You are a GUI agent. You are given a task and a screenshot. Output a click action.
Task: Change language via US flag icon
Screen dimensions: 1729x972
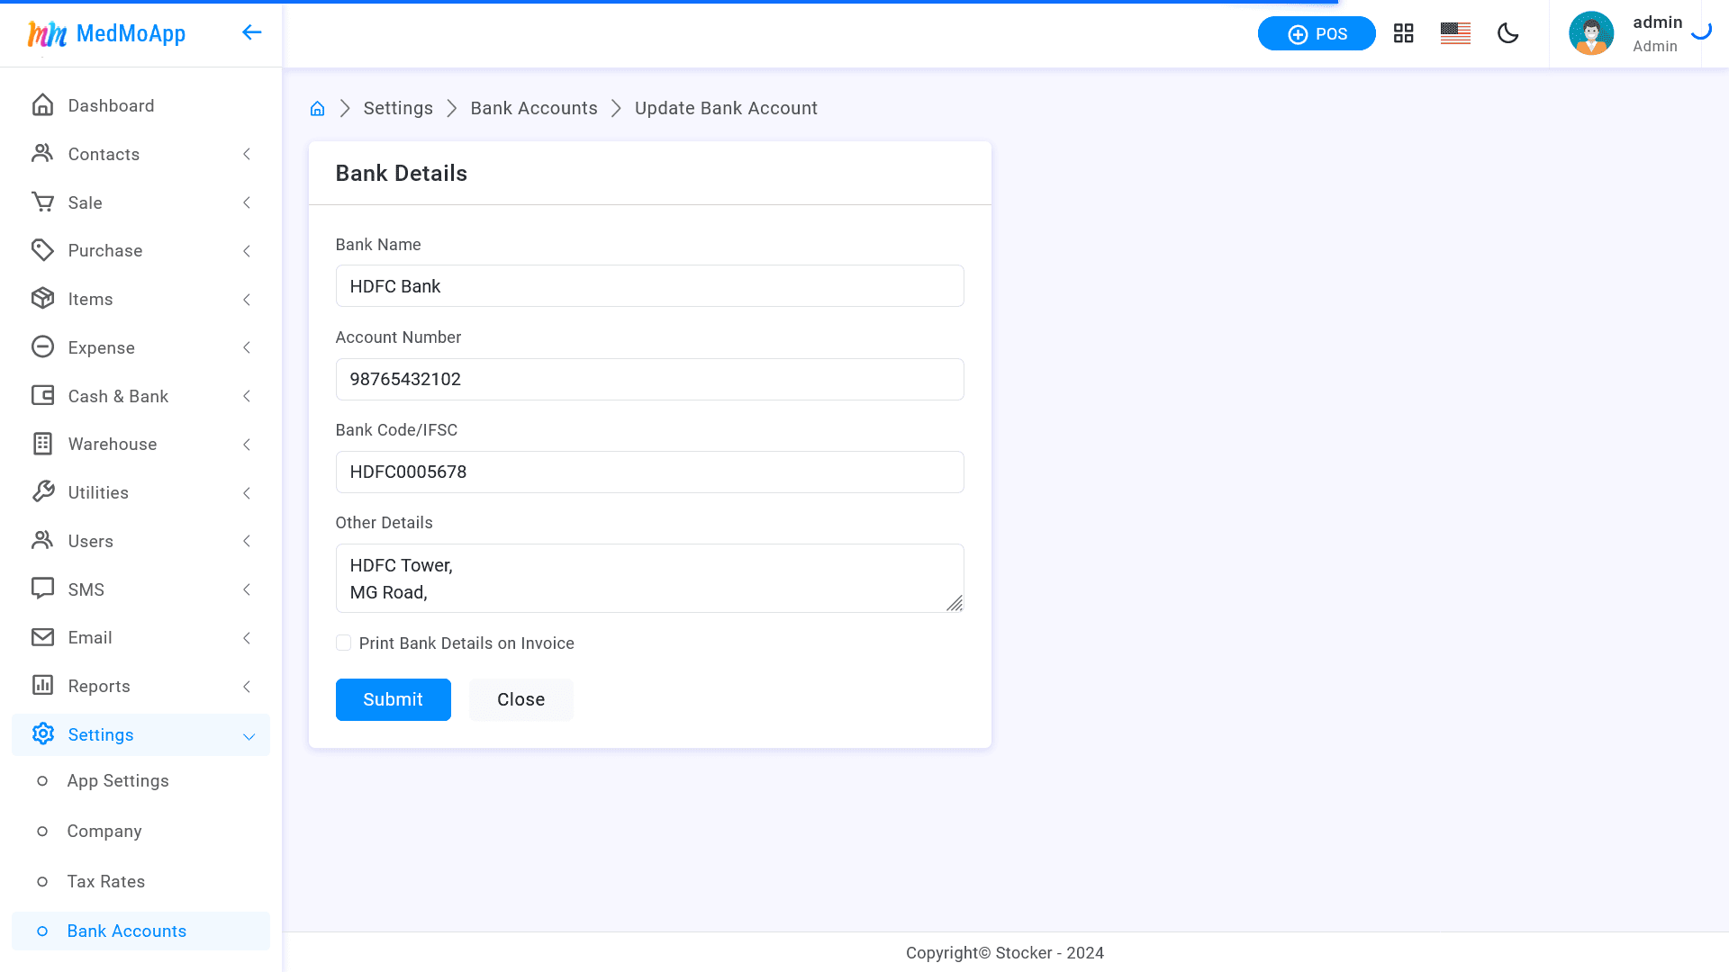point(1455,34)
